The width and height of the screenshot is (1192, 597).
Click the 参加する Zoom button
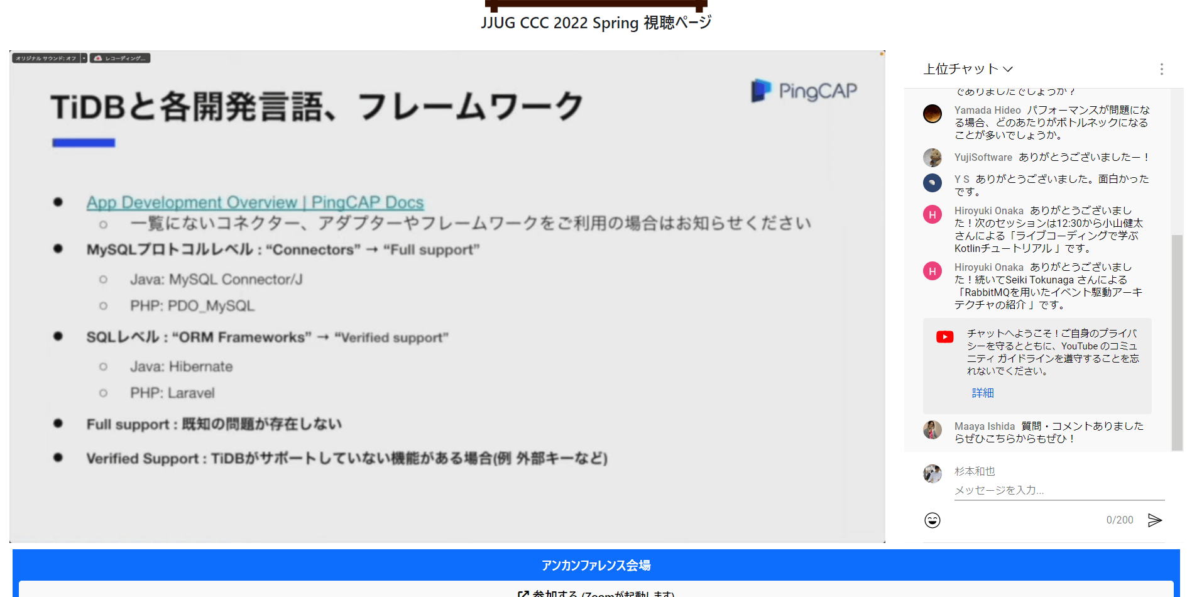pyautogui.click(x=596, y=593)
